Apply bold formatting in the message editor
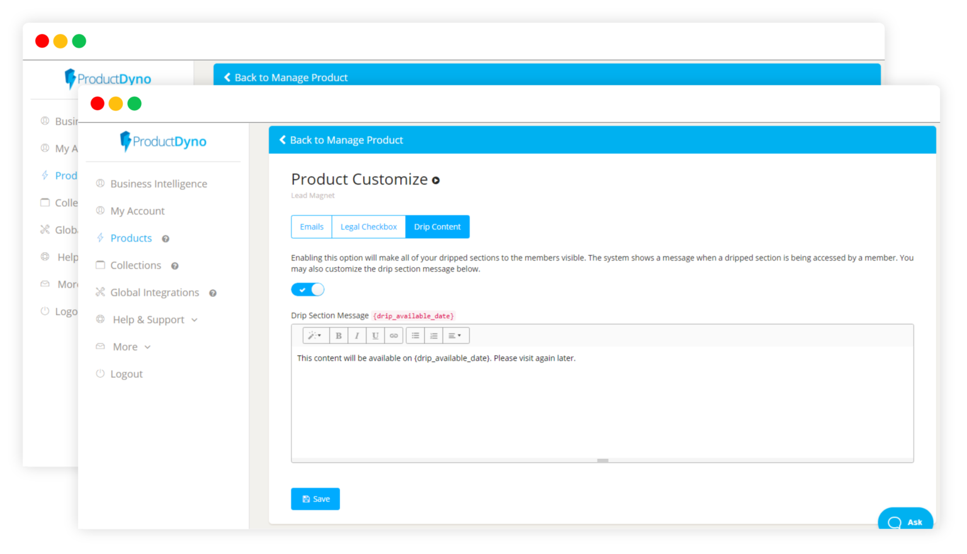This screenshot has height=554, width=967. pyautogui.click(x=339, y=335)
